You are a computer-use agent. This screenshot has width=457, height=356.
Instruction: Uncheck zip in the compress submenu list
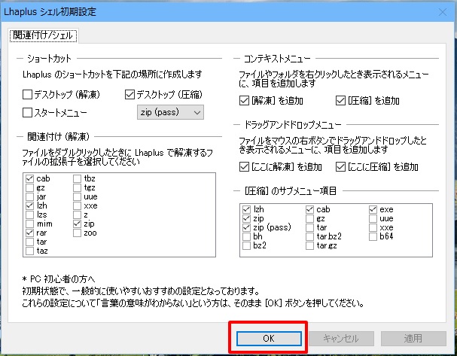point(247,218)
